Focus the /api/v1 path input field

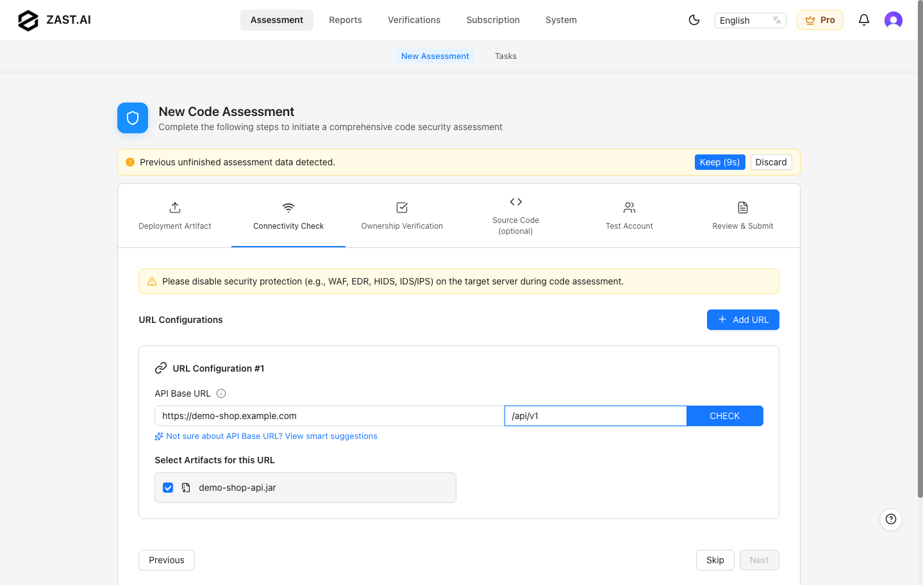click(595, 416)
